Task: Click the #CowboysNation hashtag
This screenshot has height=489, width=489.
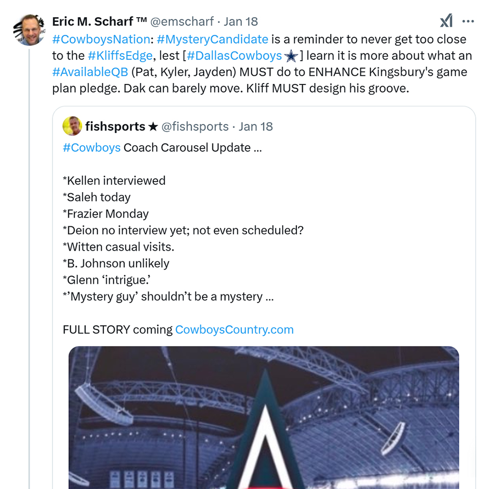Action: click(x=101, y=39)
